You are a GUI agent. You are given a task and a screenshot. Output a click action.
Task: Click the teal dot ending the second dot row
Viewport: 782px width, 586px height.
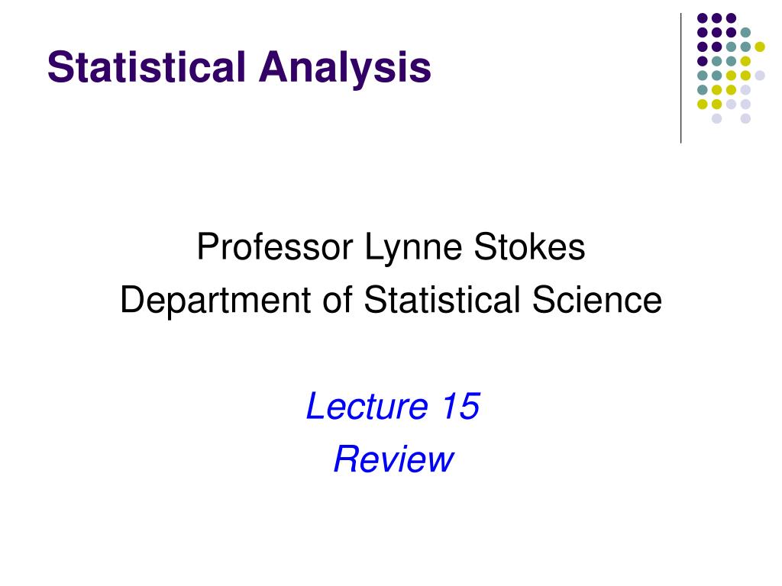click(x=745, y=32)
